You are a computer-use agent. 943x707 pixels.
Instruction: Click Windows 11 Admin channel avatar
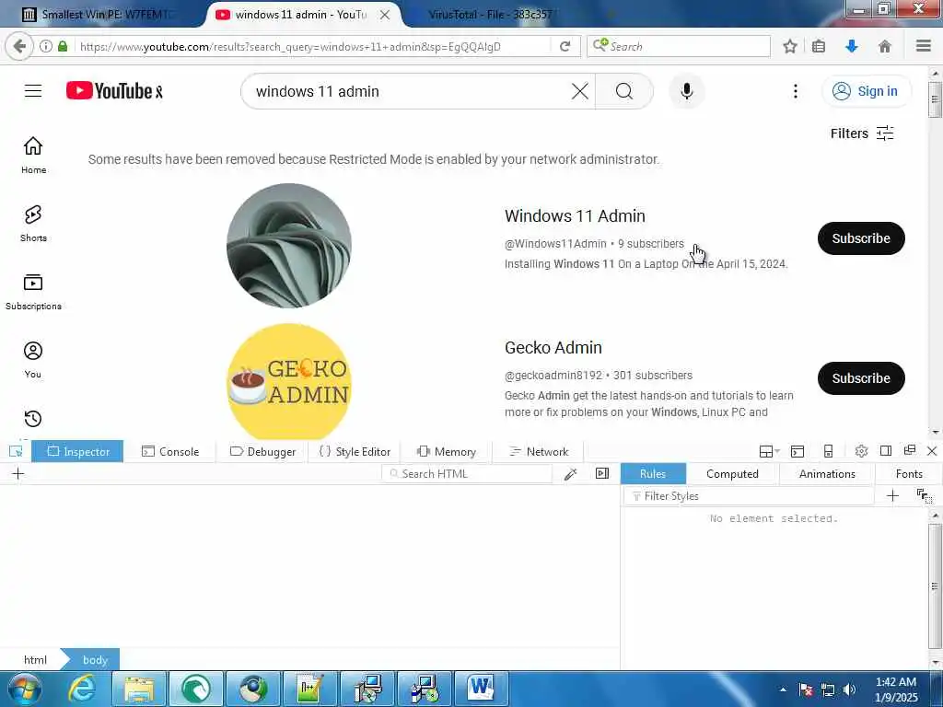point(288,245)
